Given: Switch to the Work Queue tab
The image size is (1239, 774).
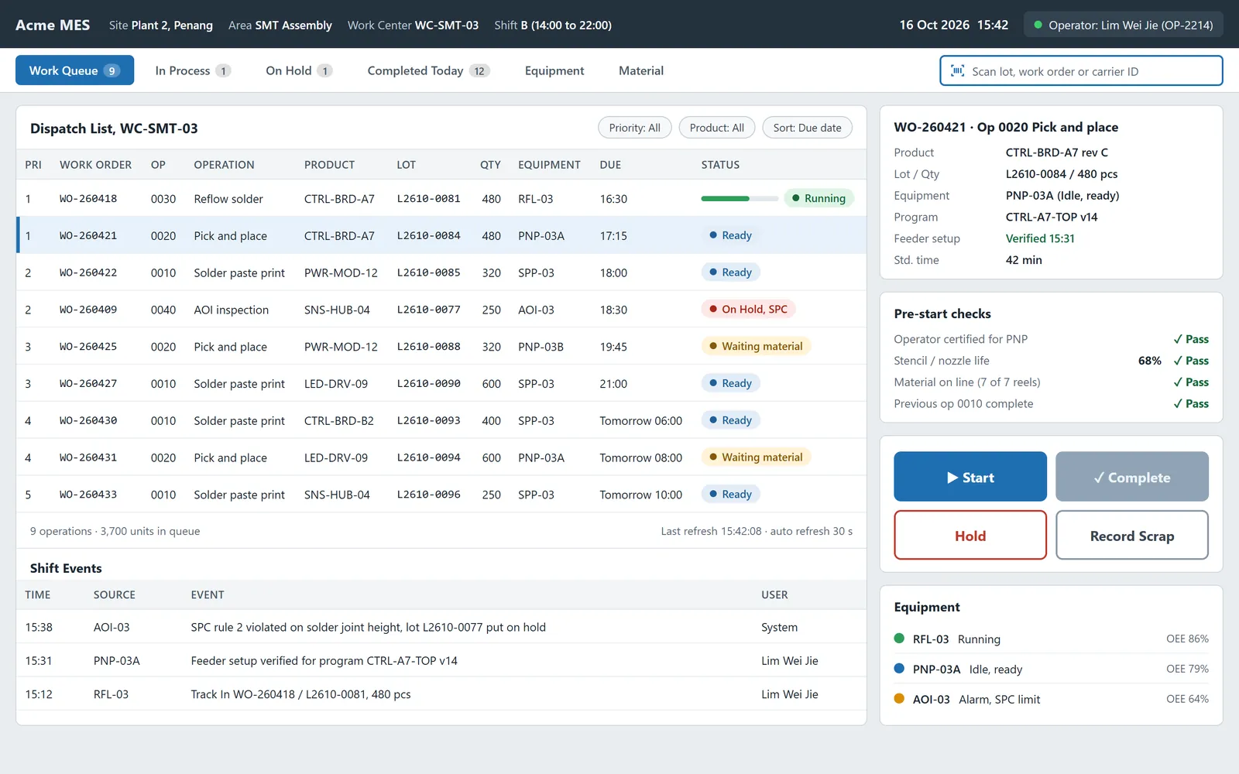Looking at the screenshot, I should tap(74, 70).
